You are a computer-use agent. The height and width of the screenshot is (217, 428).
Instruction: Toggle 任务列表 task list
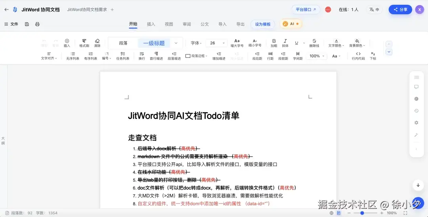(123, 55)
